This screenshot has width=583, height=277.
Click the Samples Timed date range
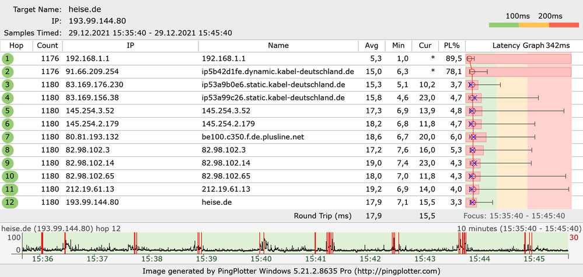tap(150, 33)
